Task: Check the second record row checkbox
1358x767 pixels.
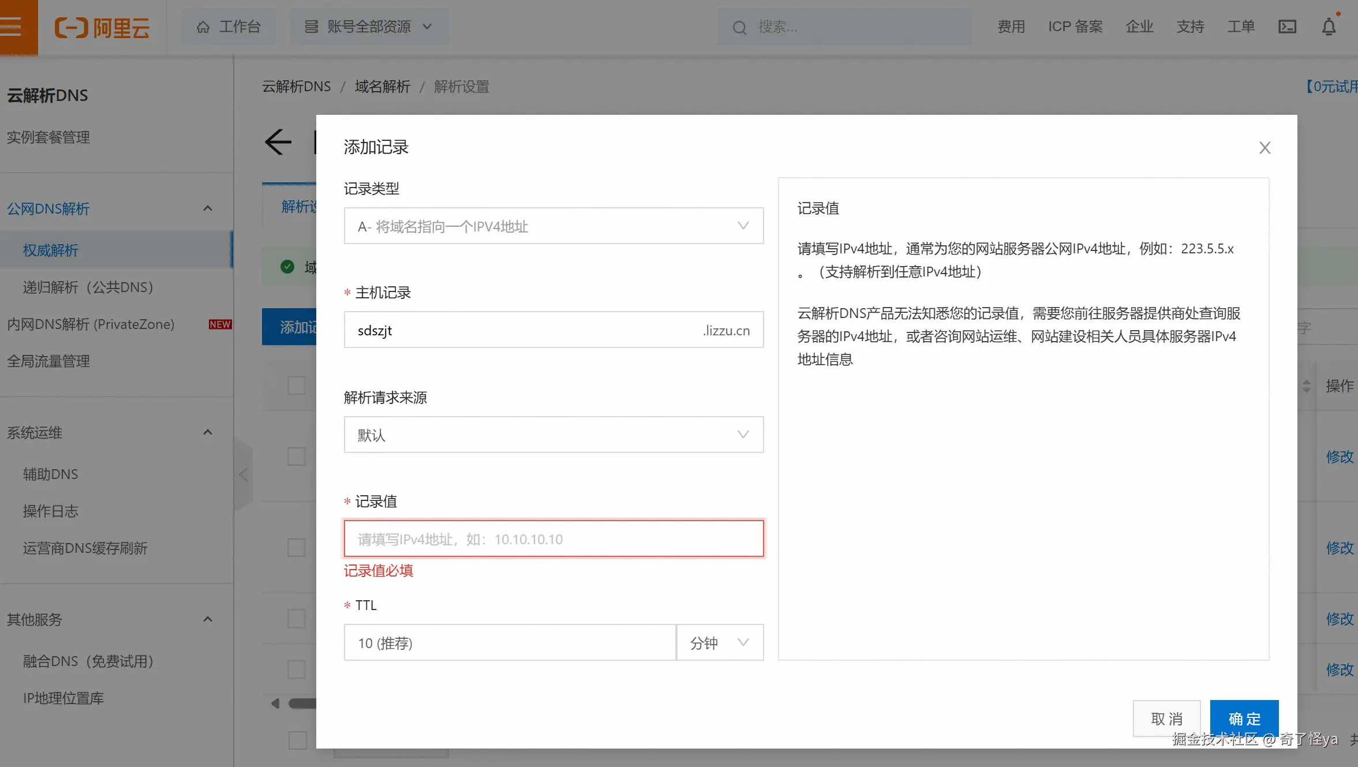Action: [297, 548]
